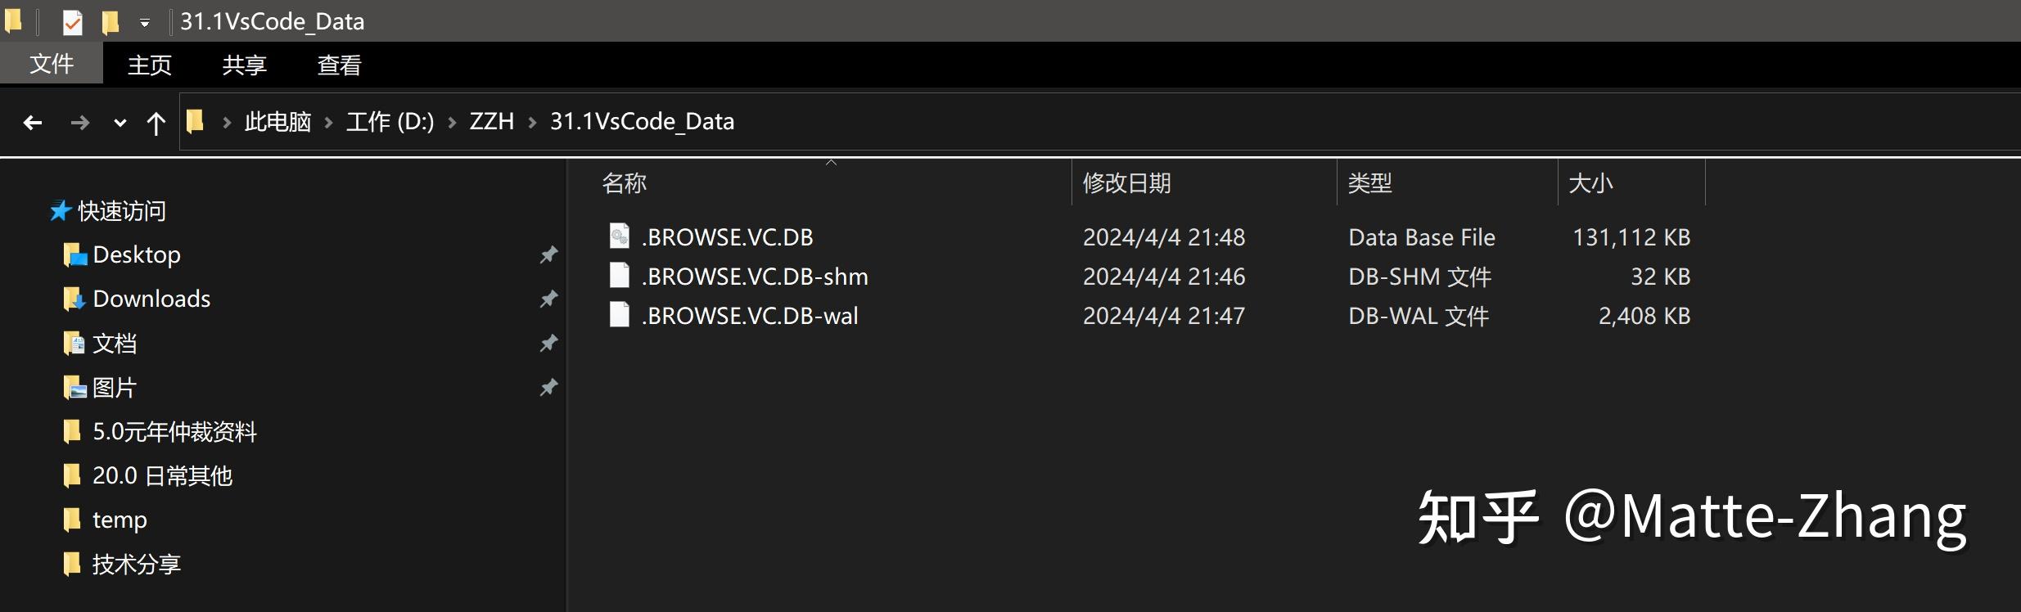Click the breadcrumb chevron after ZZH
The width and height of the screenshot is (2021, 612).
[x=534, y=121]
